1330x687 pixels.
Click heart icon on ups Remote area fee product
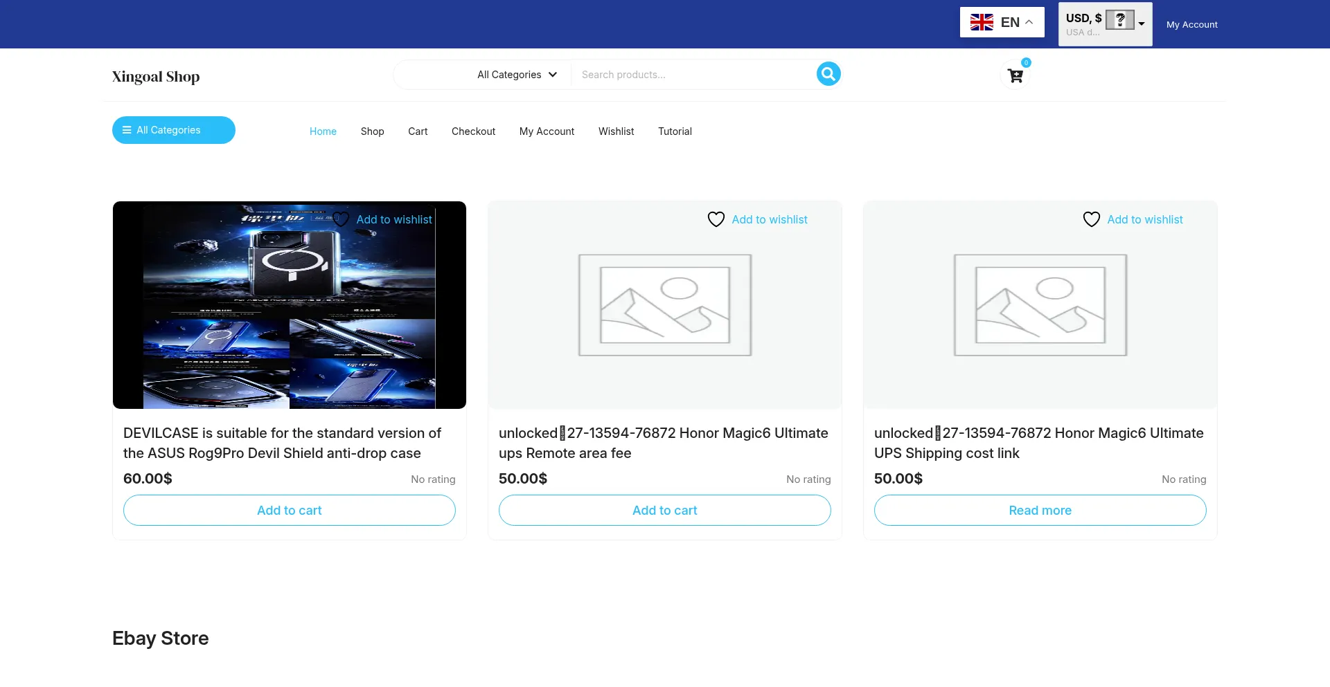(x=716, y=219)
